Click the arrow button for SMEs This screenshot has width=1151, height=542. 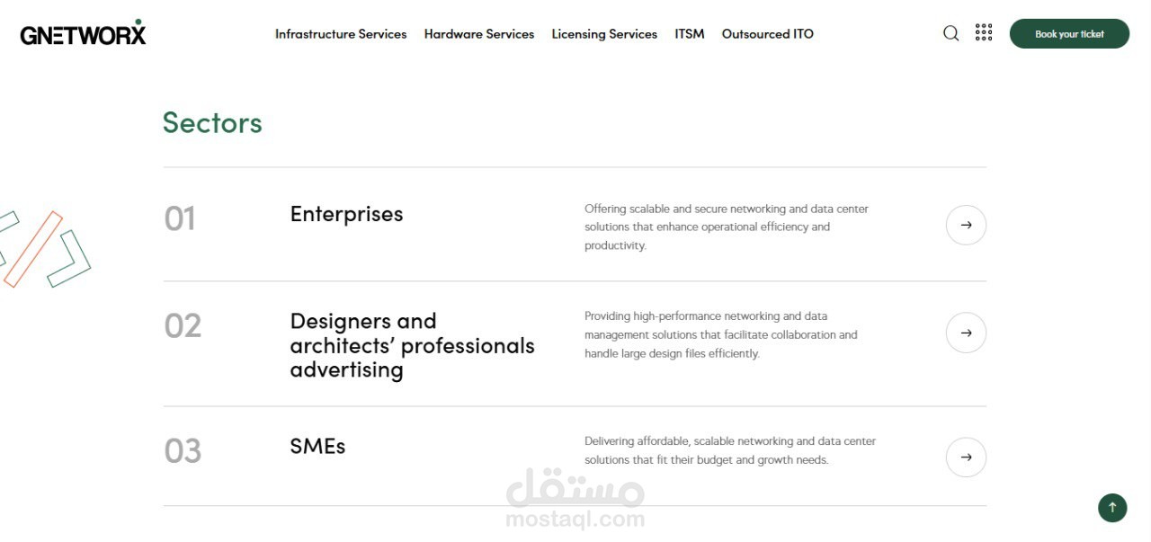(x=966, y=458)
